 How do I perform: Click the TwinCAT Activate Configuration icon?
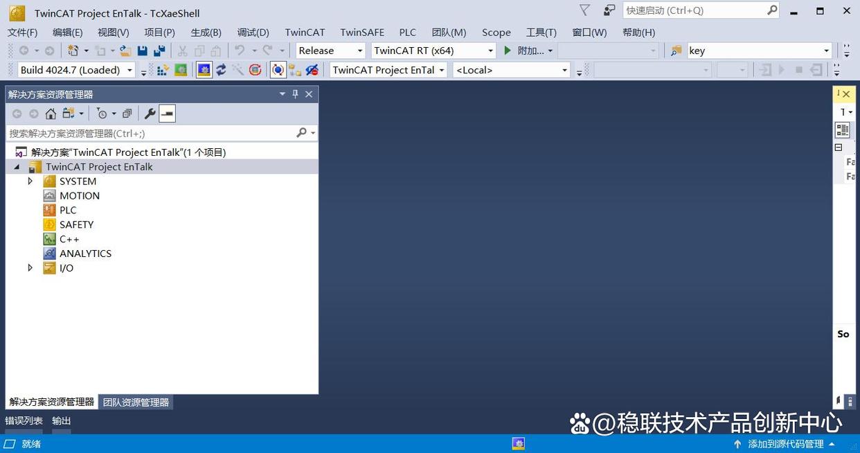[x=163, y=70]
